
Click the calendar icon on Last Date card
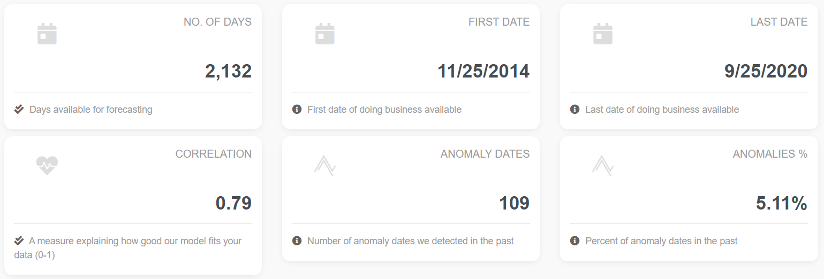(x=603, y=34)
